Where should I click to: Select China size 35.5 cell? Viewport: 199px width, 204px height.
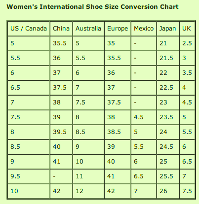click(61, 43)
